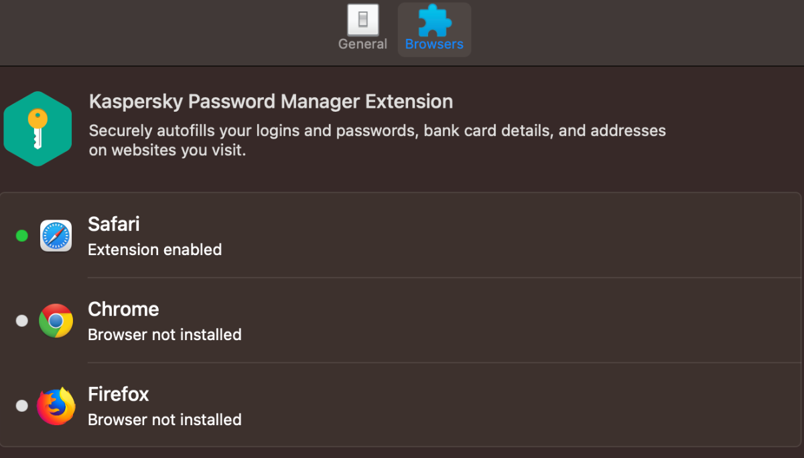The width and height of the screenshot is (804, 458).
Task: Click the gray Chrome status indicator
Action: 22,321
